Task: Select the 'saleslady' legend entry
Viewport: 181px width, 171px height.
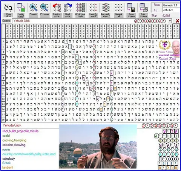Action: (9, 159)
